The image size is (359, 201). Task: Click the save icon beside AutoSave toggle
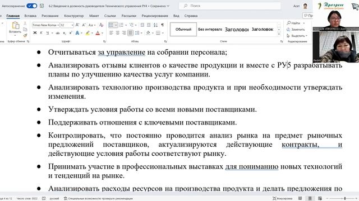pyautogui.click(x=42, y=6)
